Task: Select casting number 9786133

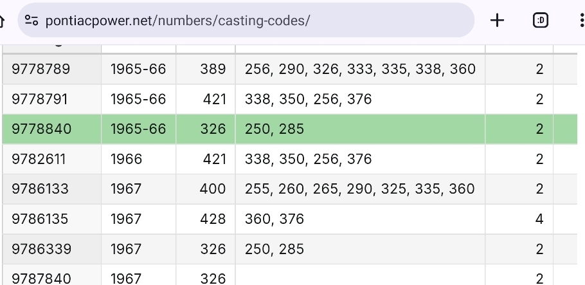Action: 40,188
